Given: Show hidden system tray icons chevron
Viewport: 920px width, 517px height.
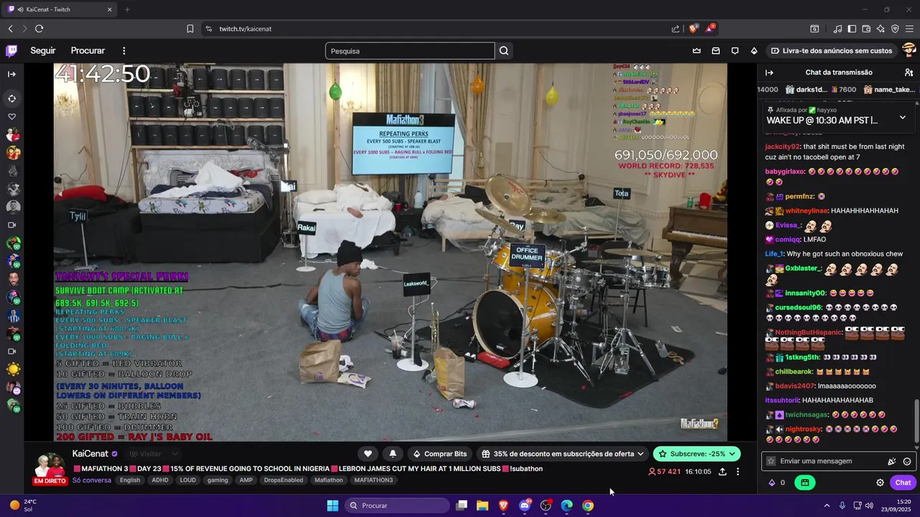Looking at the screenshot, I should (827, 506).
